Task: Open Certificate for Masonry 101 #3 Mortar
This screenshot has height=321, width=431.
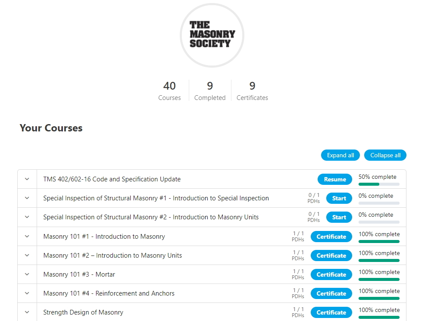Action: 331,274
